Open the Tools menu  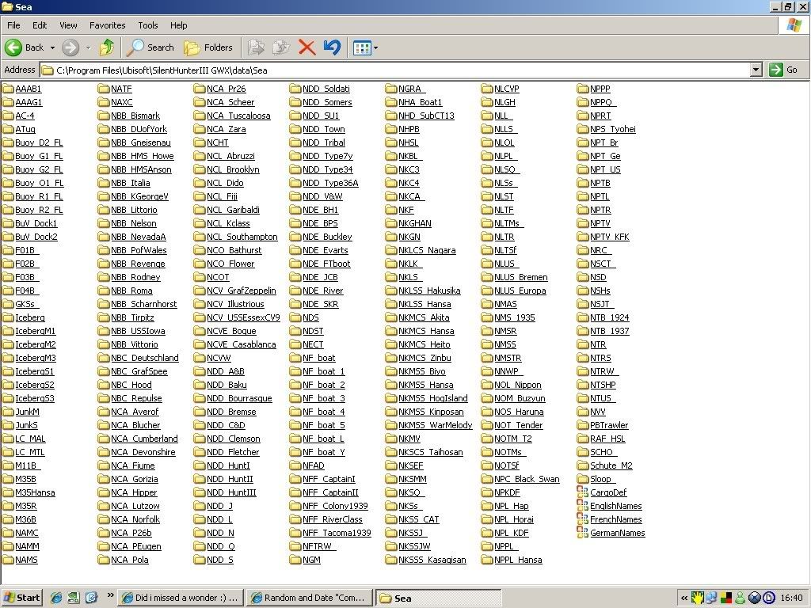coord(148,25)
